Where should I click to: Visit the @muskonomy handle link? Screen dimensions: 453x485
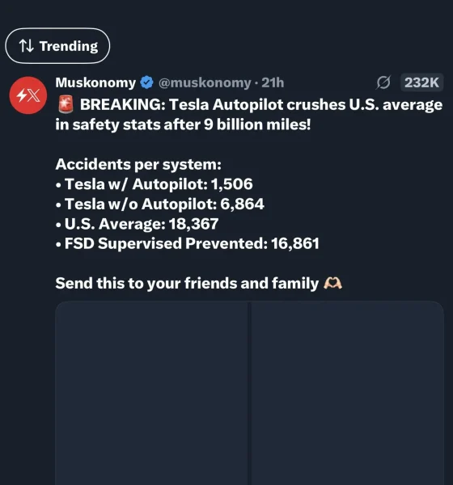tap(205, 82)
